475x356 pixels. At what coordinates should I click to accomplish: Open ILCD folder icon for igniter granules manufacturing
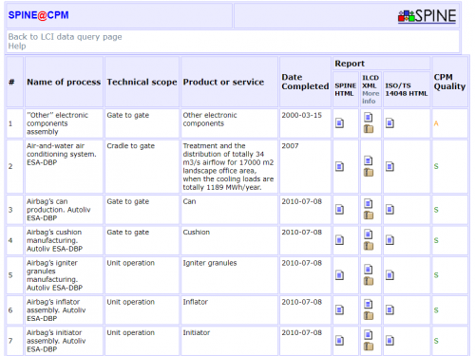click(x=369, y=281)
